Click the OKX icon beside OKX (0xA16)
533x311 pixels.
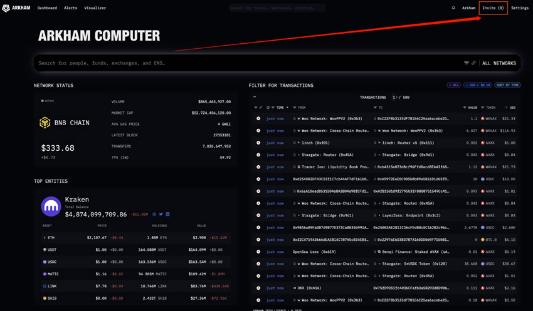tap(295, 288)
